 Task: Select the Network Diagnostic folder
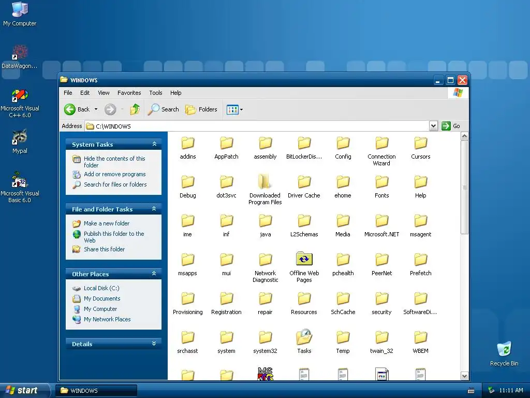[x=265, y=268]
